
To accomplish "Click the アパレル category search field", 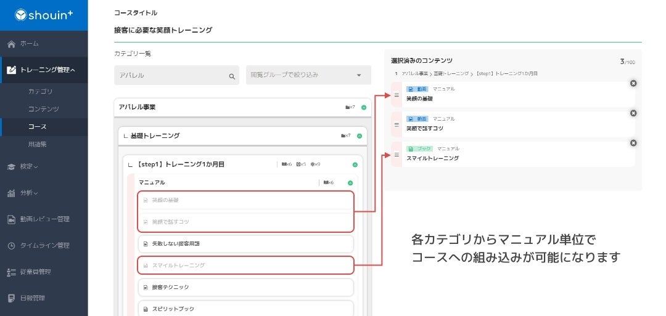I will point(170,76).
